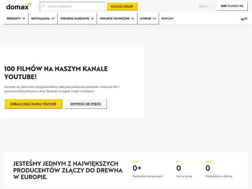Image resolution: width=252 pixels, height=189 pixels.
Task: Click Dowiedz się więcej button
Action: click(x=86, y=104)
